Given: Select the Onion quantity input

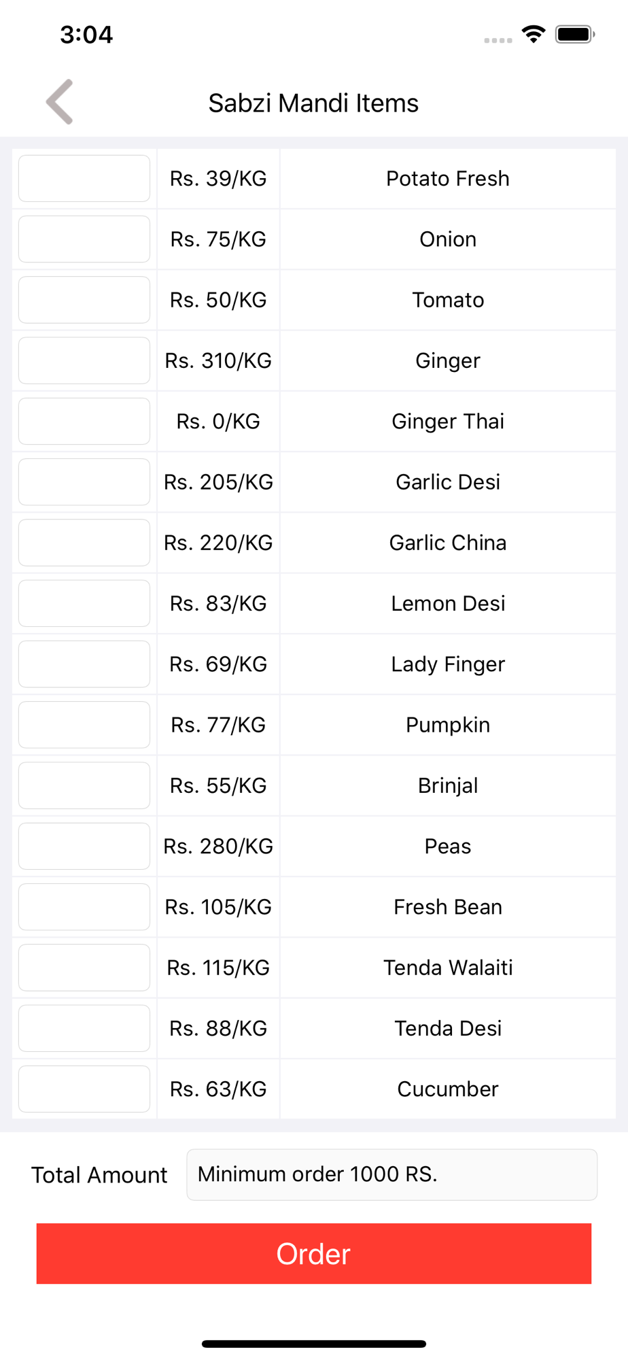Looking at the screenshot, I should (84, 239).
